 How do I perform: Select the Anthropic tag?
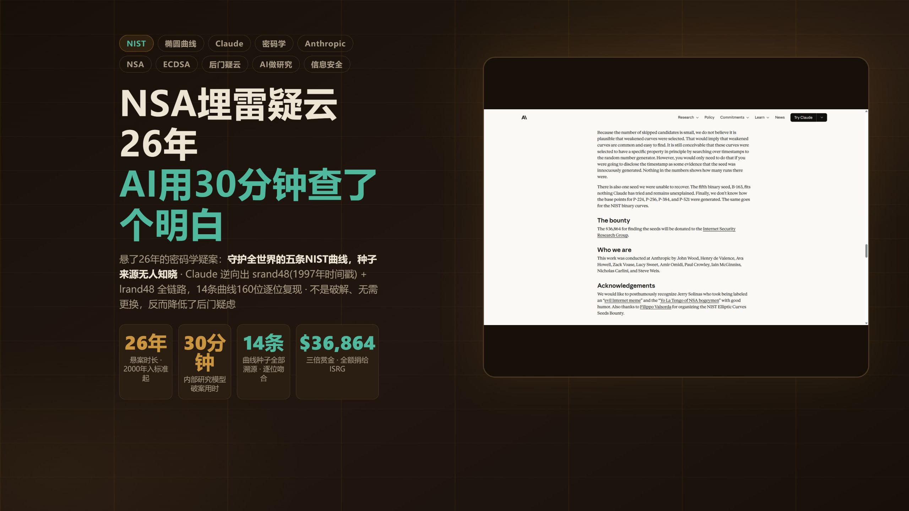pos(325,44)
